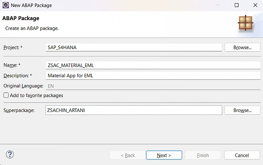
Task: Click into the Description text field
Action: click(153, 75)
